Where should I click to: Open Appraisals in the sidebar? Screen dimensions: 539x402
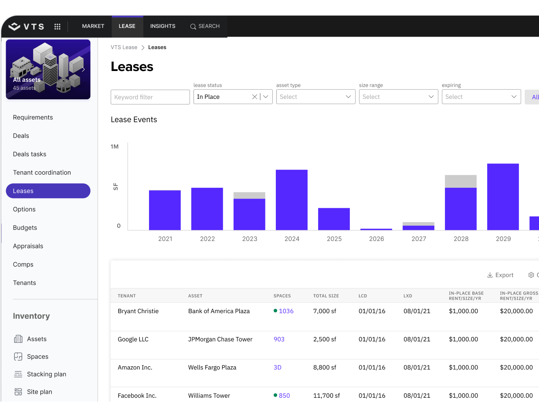[x=28, y=246]
